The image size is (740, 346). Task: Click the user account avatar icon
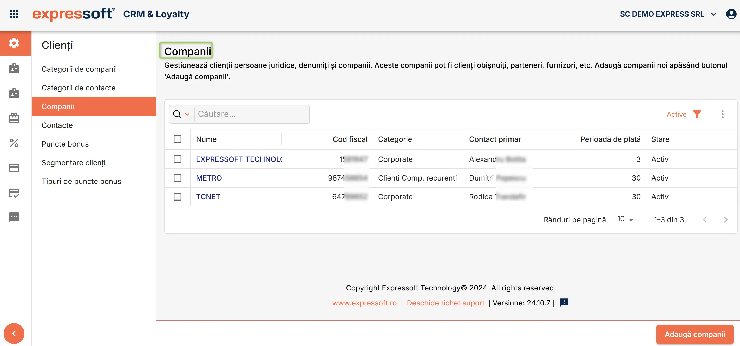(731, 14)
